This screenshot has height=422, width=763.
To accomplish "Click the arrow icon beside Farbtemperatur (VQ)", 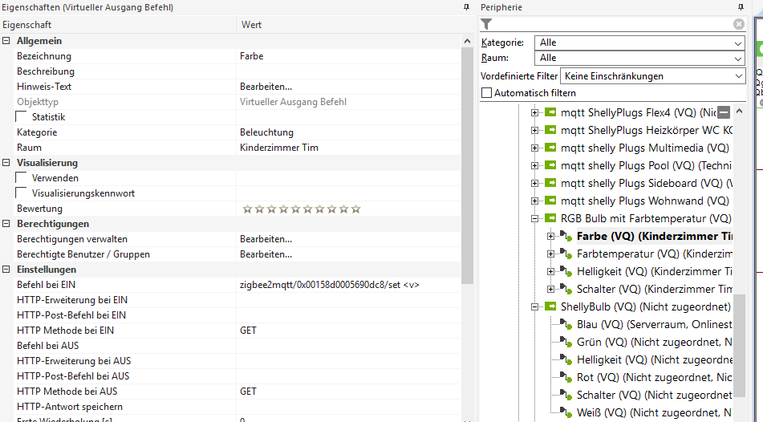I will pos(567,254).
